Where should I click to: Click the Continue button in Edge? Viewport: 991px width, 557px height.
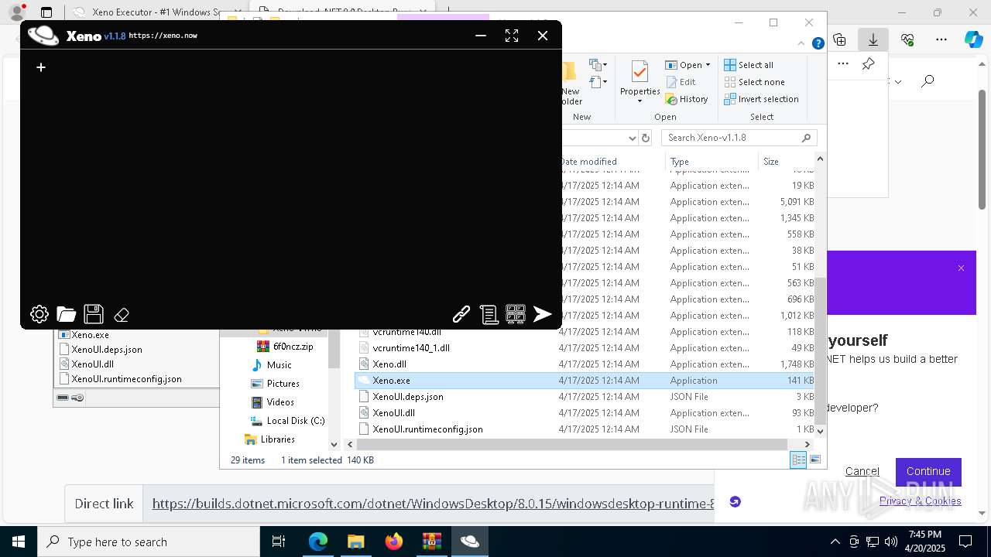pyautogui.click(x=928, y=471)
